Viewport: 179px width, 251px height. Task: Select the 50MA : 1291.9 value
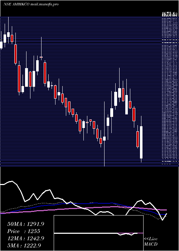(26, 224)
